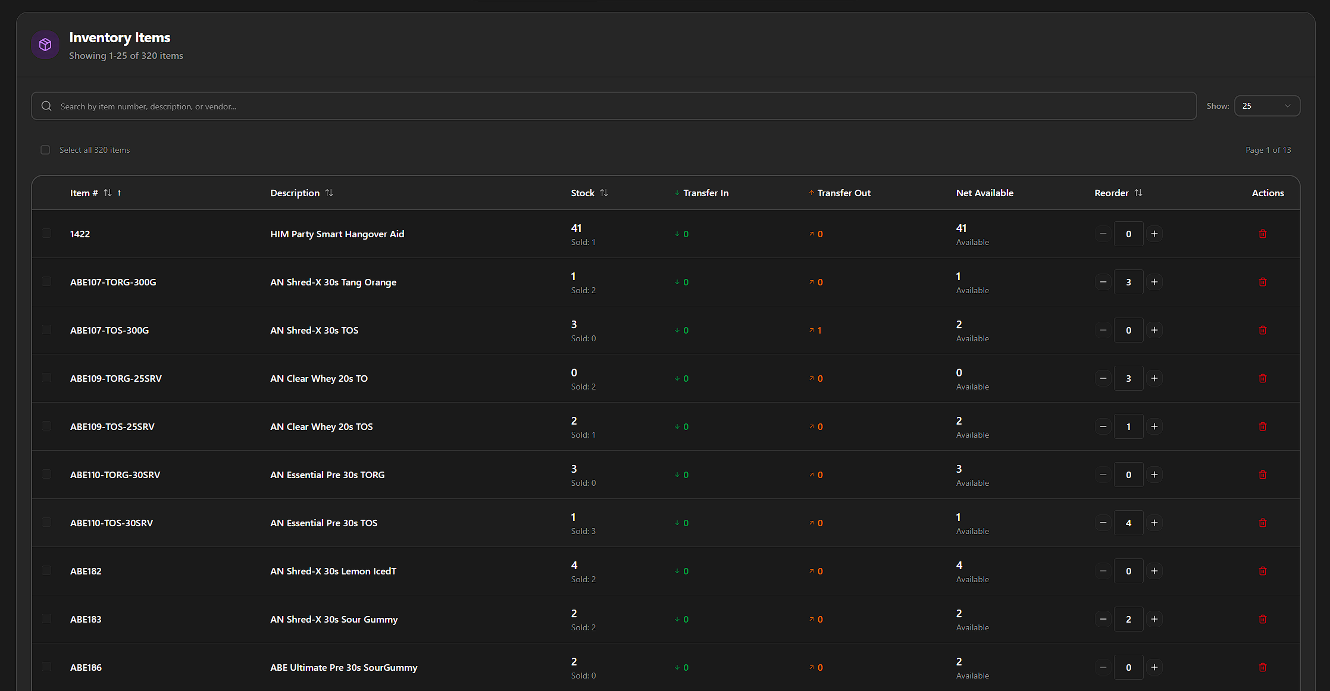The height and width of the screenshot is (691, 1330).
Task: Decrease reorder for ABE109-TORG-25SRV
Action: (x=1103, y=378)
